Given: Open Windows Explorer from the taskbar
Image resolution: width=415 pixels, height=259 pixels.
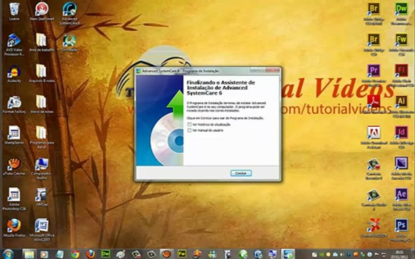Looking at the screenshot, I should (29, 254).
